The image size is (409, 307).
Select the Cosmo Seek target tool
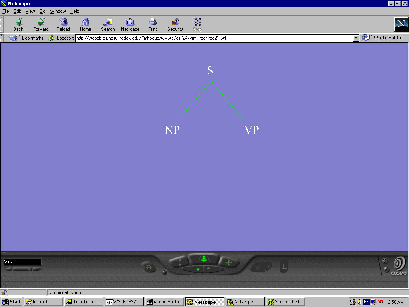149,267
